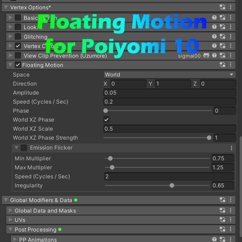Enable the Glitching checkbox
242x242 pixels.
point(18,37)
